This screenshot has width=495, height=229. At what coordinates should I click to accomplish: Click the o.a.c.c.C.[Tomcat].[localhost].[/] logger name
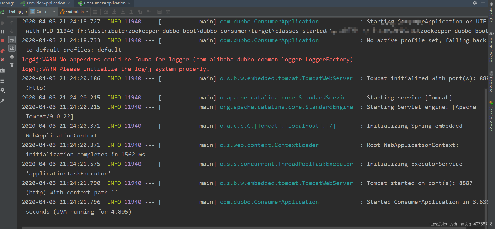[x=278, y=126]
